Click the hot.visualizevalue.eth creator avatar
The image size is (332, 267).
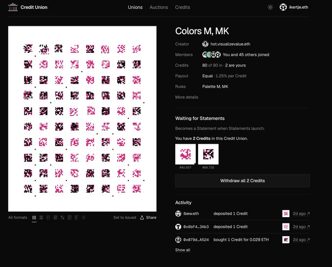point(205,44)
